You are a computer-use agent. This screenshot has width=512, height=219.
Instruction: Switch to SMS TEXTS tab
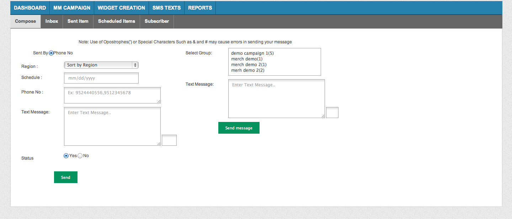(x=166, y=8)
